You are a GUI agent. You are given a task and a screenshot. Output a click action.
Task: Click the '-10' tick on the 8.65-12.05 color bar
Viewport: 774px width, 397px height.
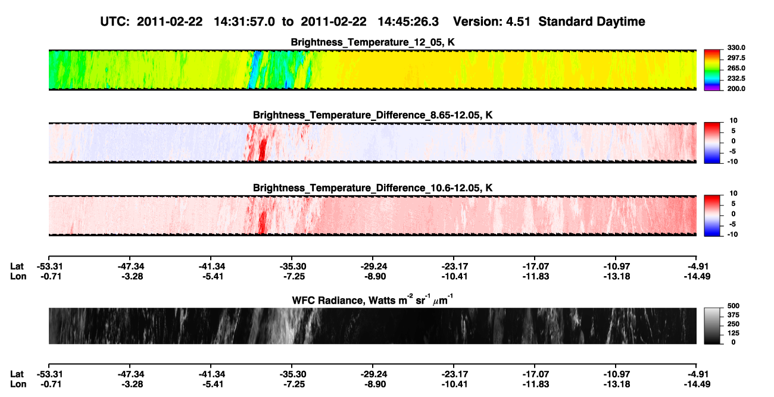(734, 162)
